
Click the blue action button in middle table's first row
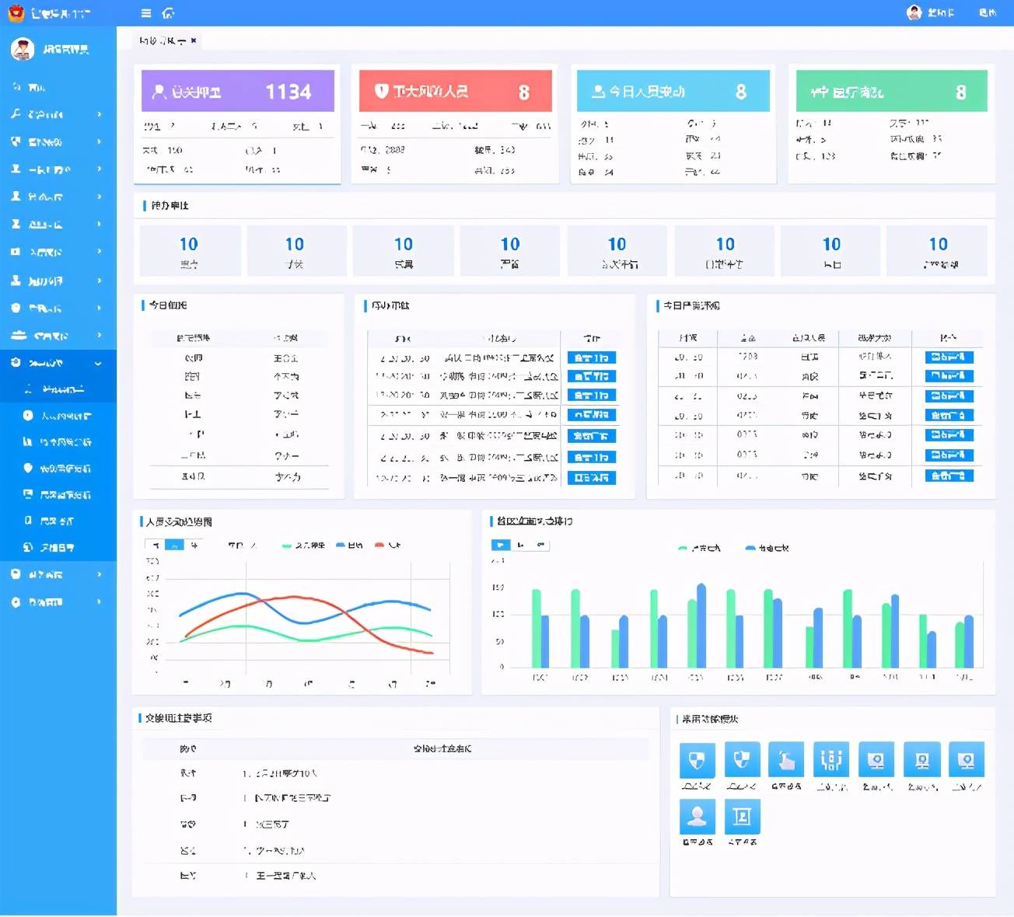click(x=591, y=358)
